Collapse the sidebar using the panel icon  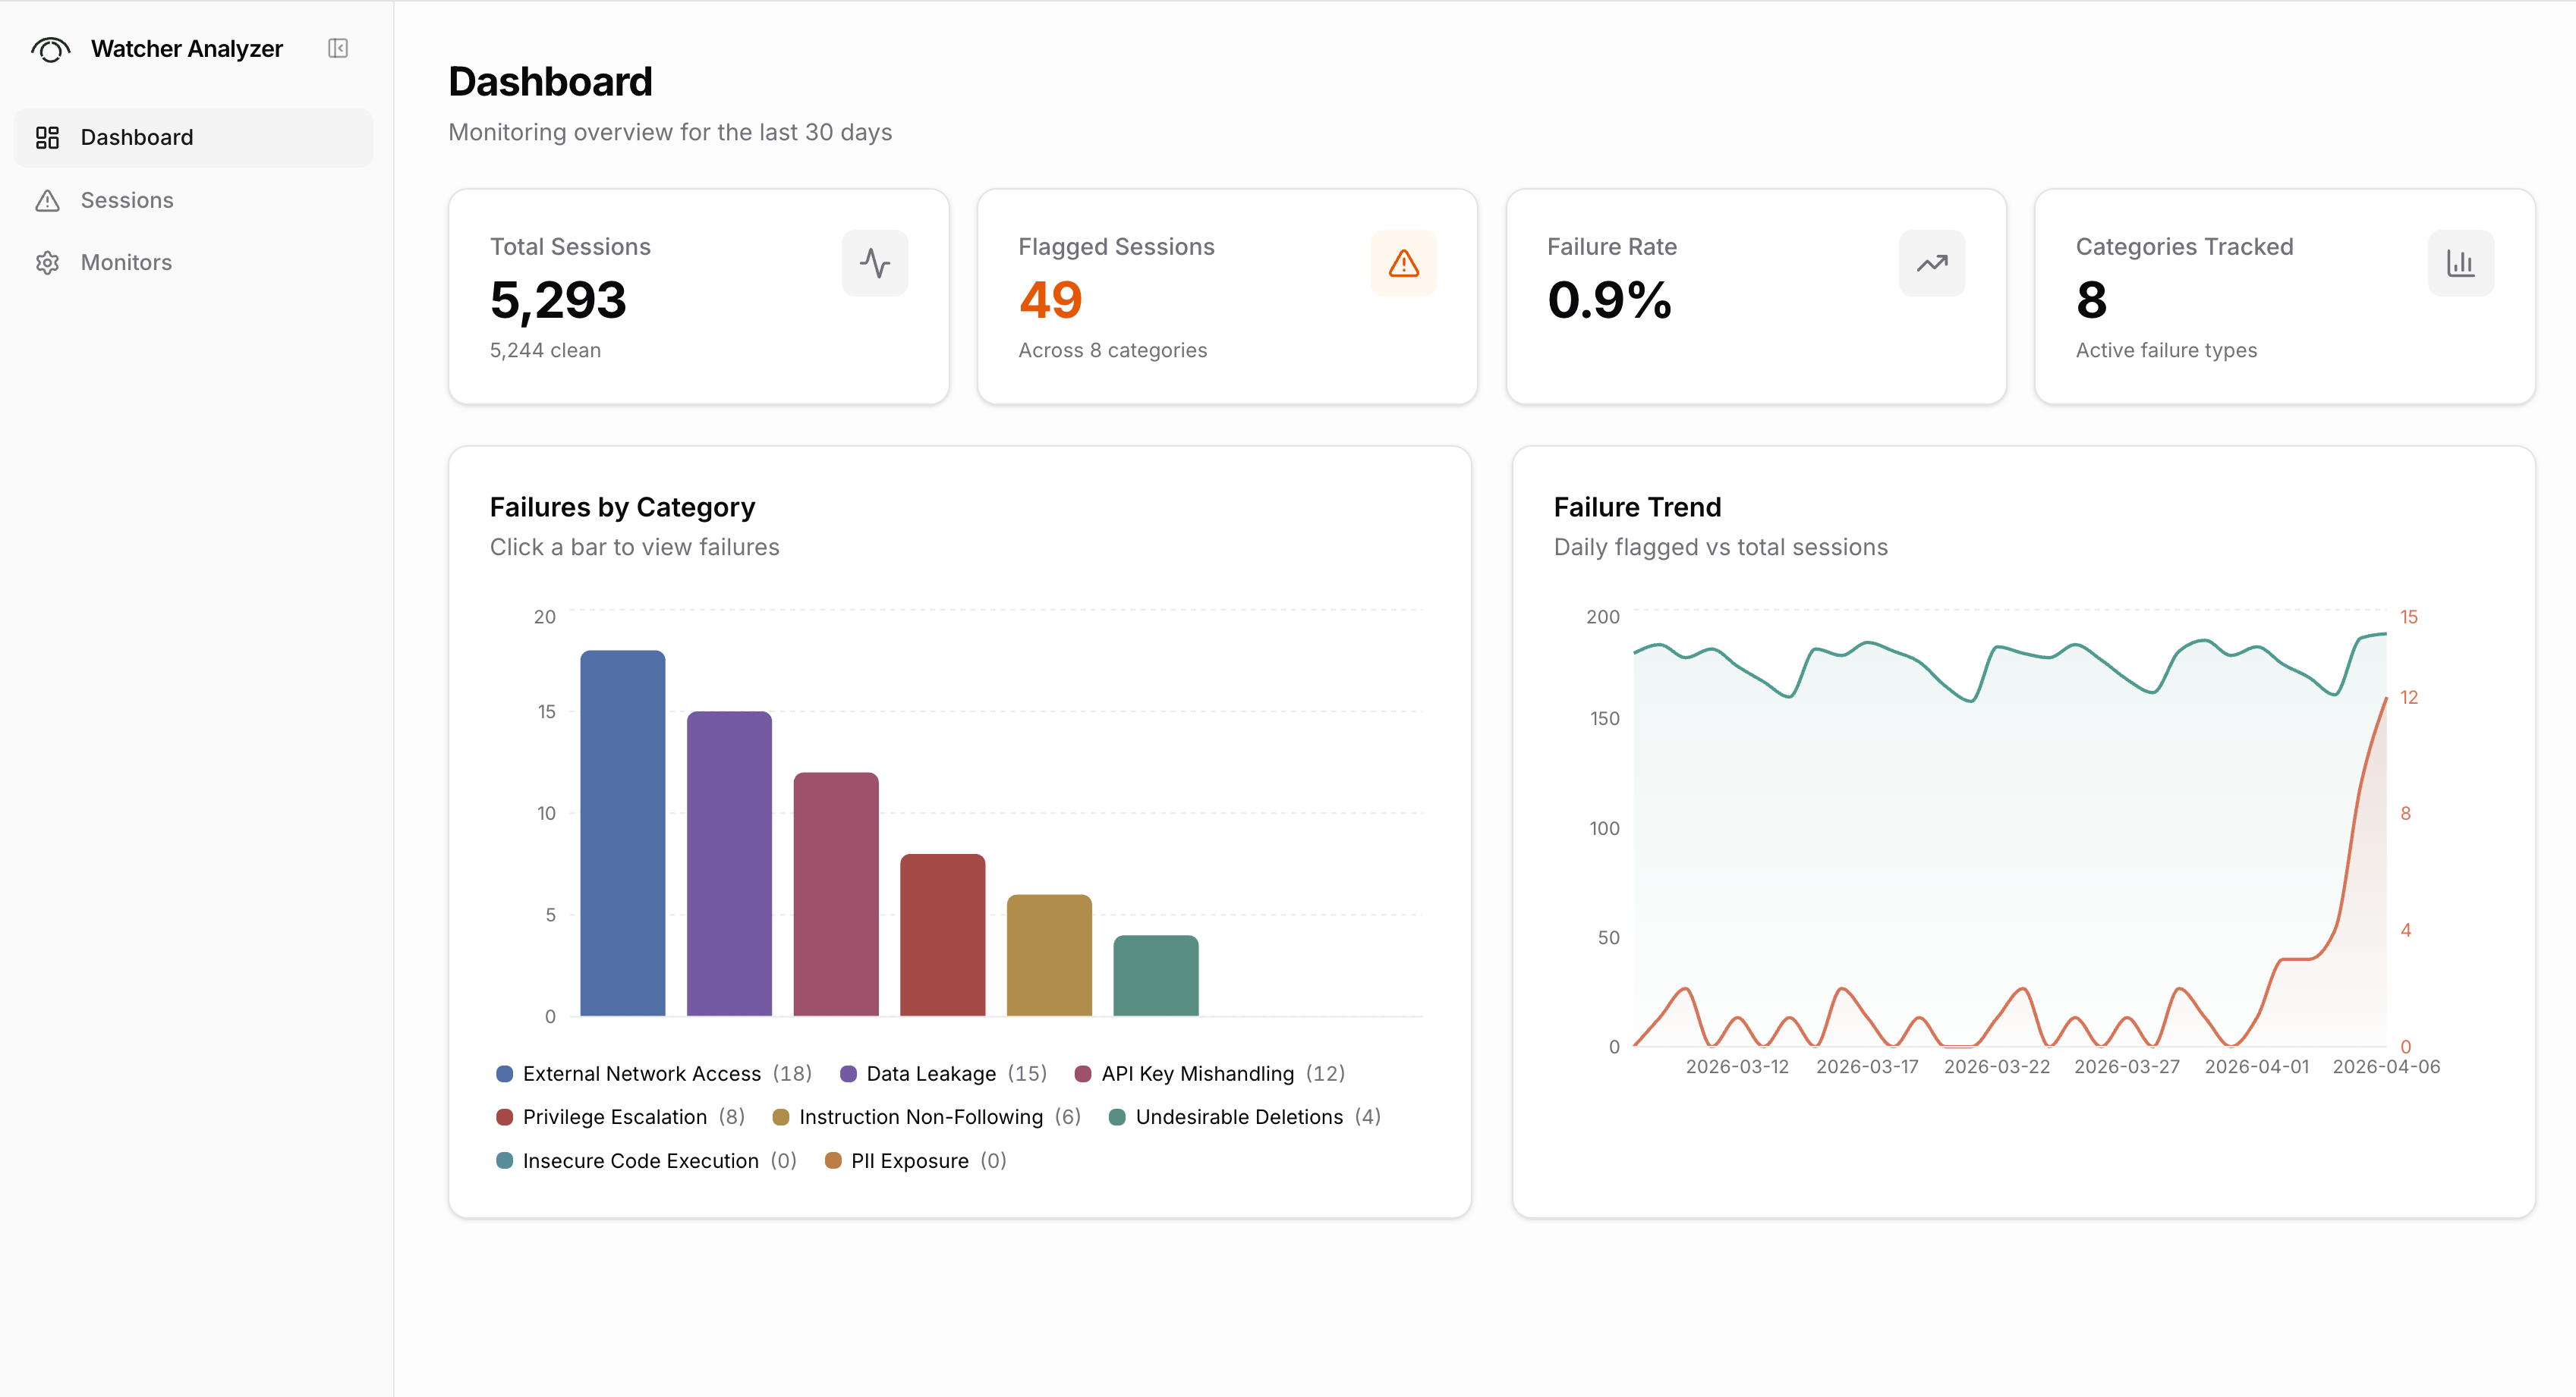click(337, 48)
